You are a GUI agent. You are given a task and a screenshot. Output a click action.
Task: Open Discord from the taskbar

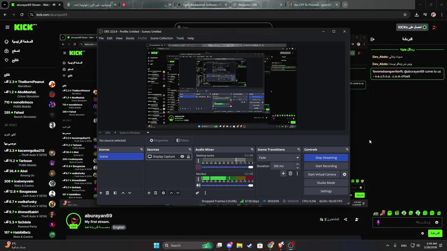(229, 245)
